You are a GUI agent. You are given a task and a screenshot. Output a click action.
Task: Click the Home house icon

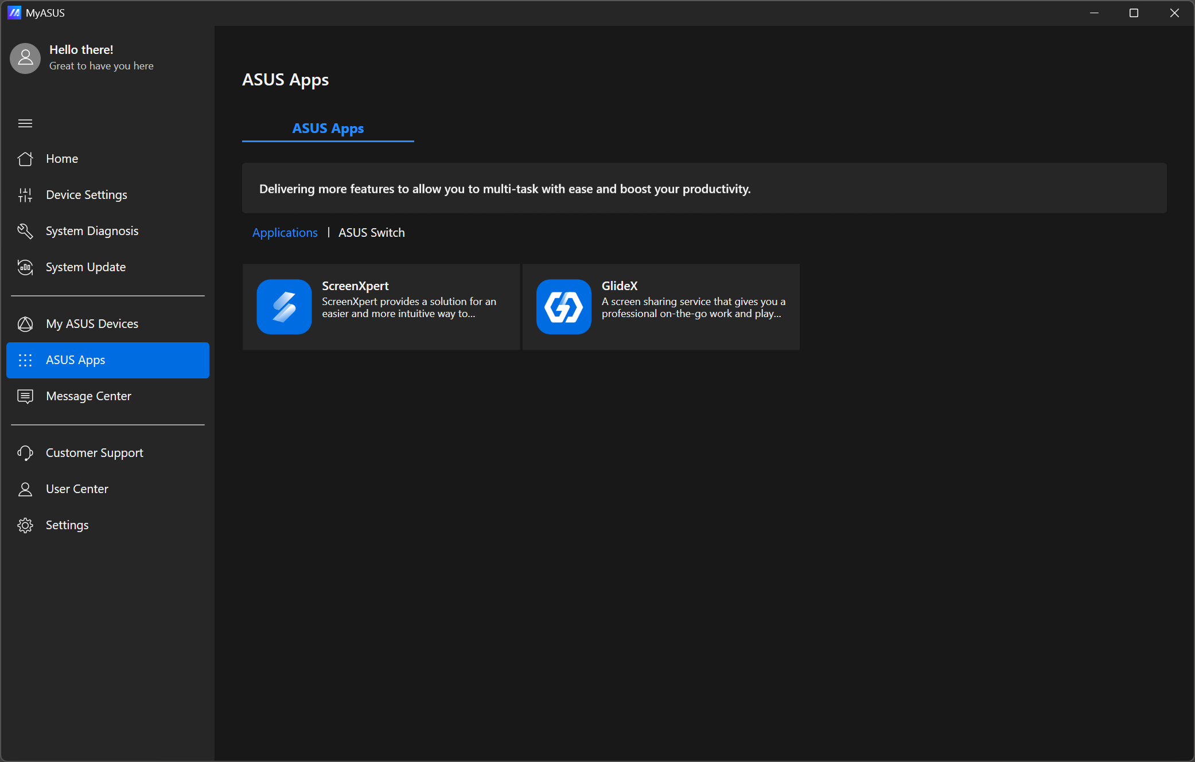pos(25,159)
